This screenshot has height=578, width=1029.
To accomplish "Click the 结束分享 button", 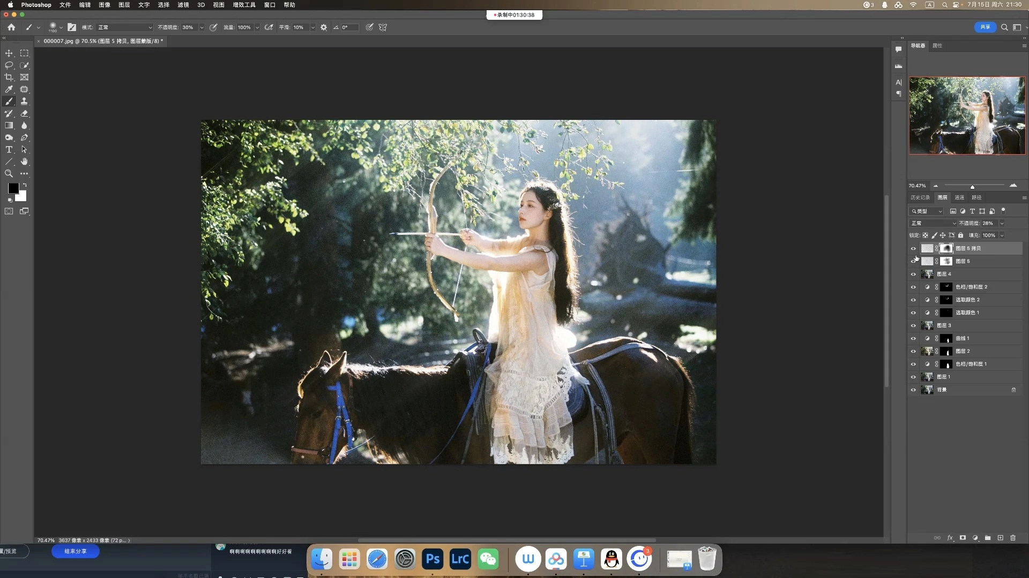I will coord(76,551).
